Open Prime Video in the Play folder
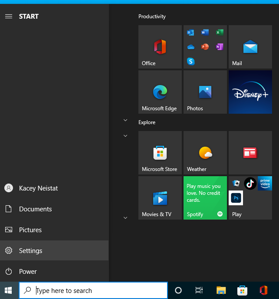Viewport: 279px width, 299px height. click(x=265, y=184)
